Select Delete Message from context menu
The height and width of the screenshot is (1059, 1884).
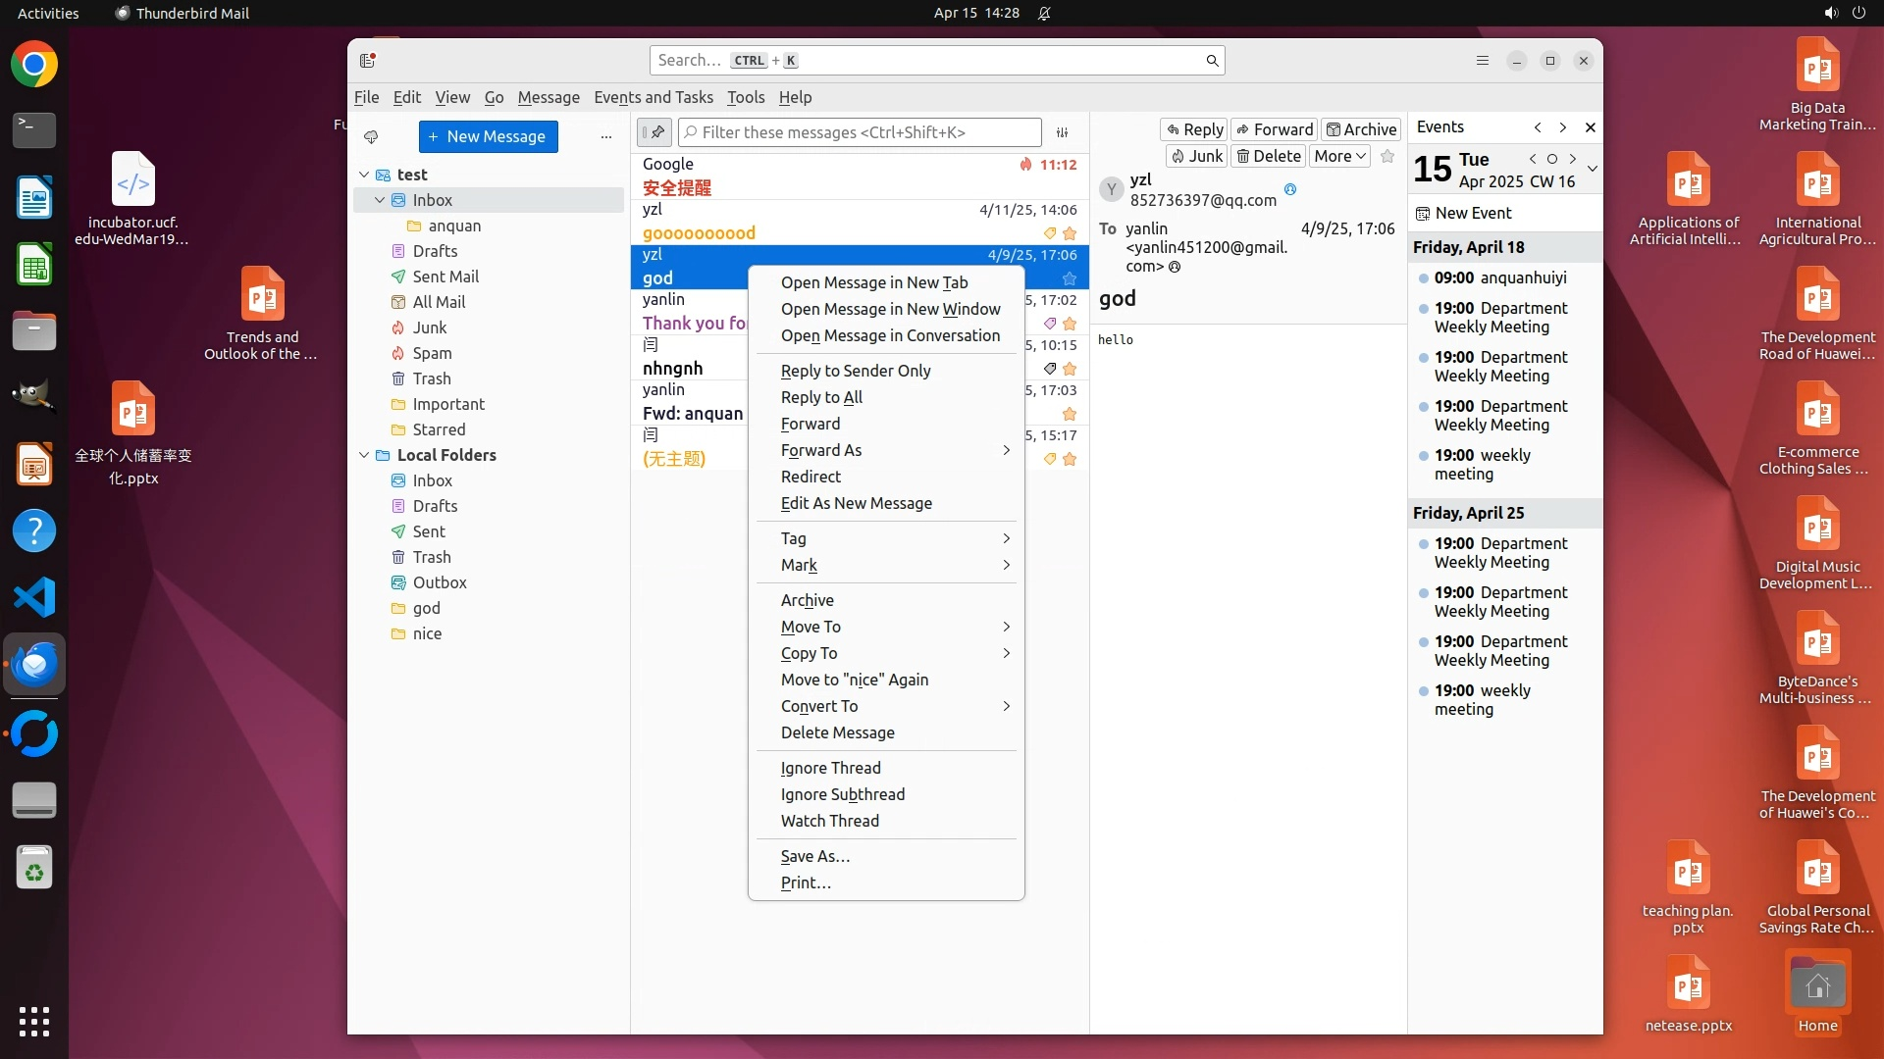(x=837, y=732)
